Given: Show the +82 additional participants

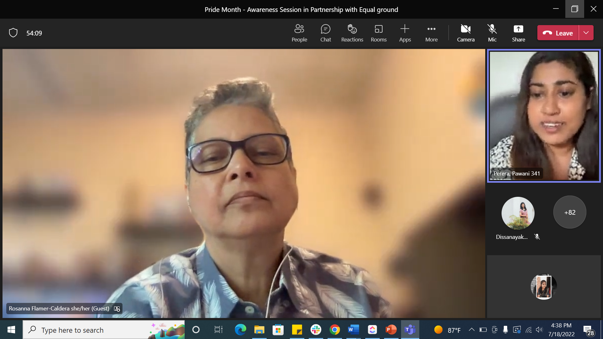Looking at the screenshot, I should [x=570, y=212].
